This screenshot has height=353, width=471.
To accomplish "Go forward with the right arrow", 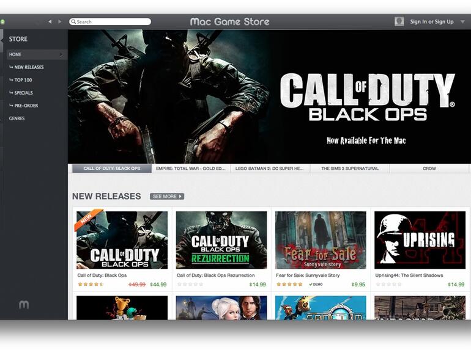I will pos(60,21).
